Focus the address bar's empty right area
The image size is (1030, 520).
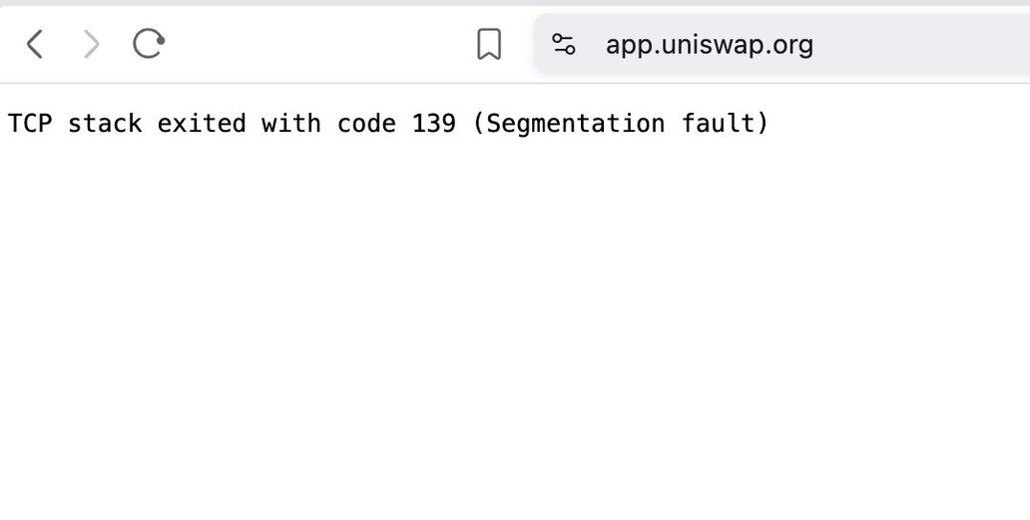[x=928, y=45]
